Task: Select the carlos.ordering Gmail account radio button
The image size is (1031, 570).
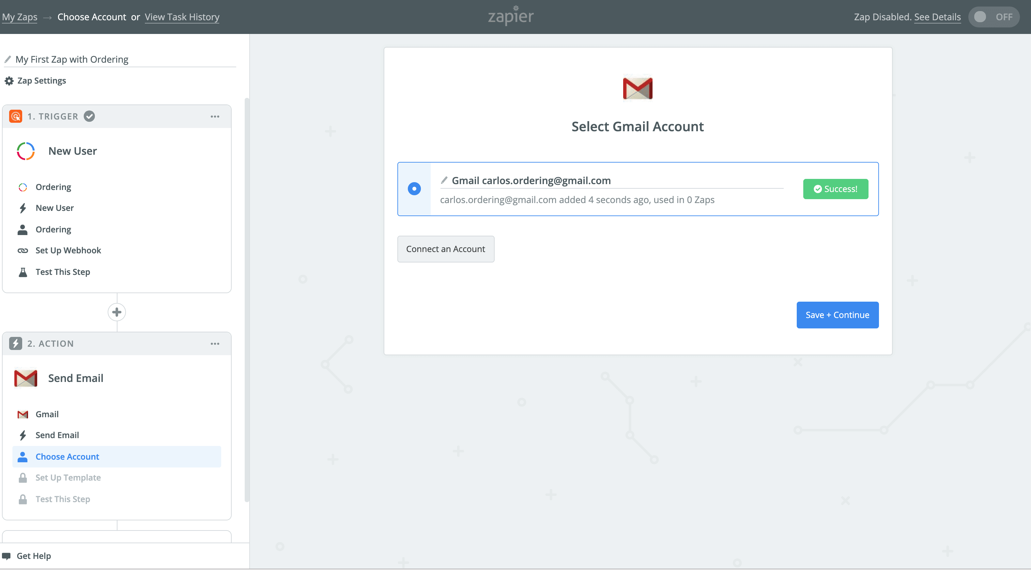Action: (x=414, y=189)
